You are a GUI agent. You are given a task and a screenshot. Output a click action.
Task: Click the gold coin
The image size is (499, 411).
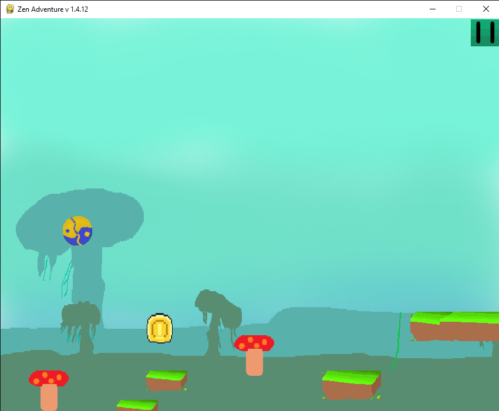160,328
